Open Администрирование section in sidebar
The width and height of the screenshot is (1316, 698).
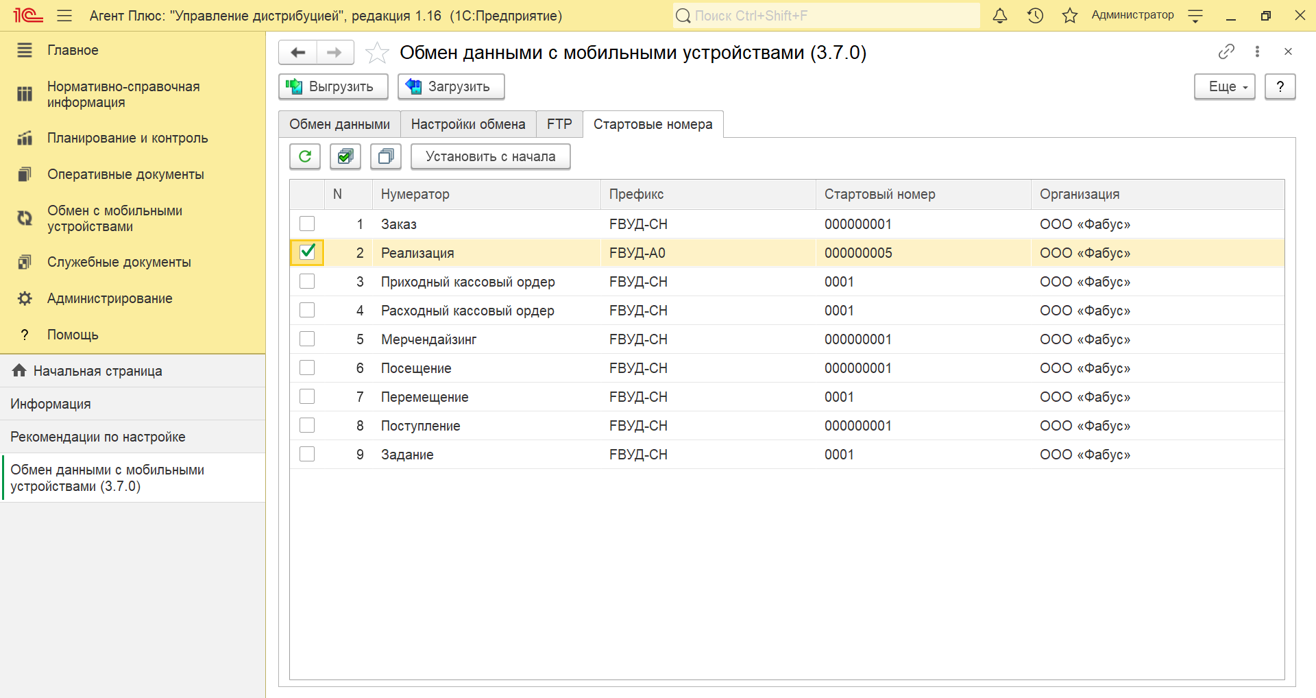110,298
